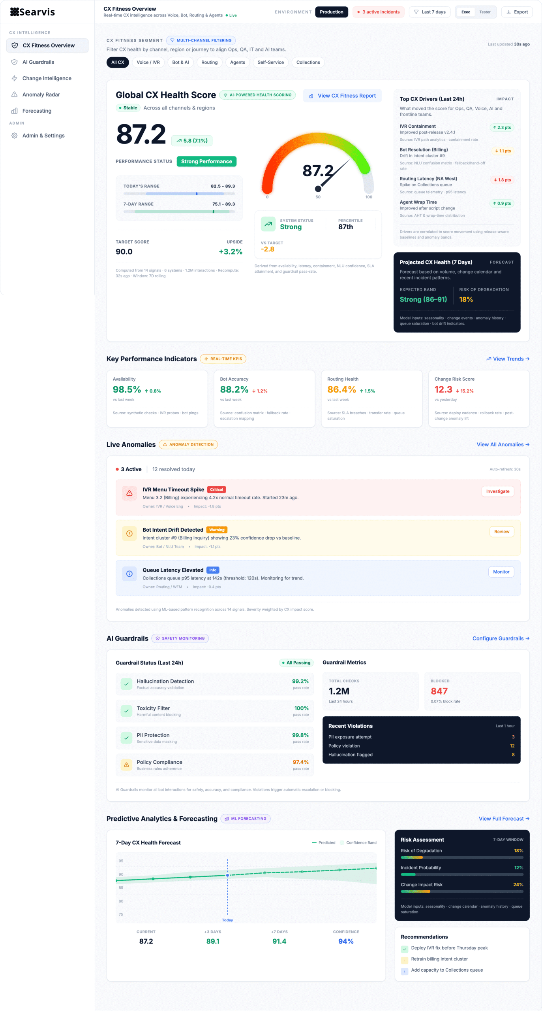Click the 3 active incidents button

click(379, 12)
